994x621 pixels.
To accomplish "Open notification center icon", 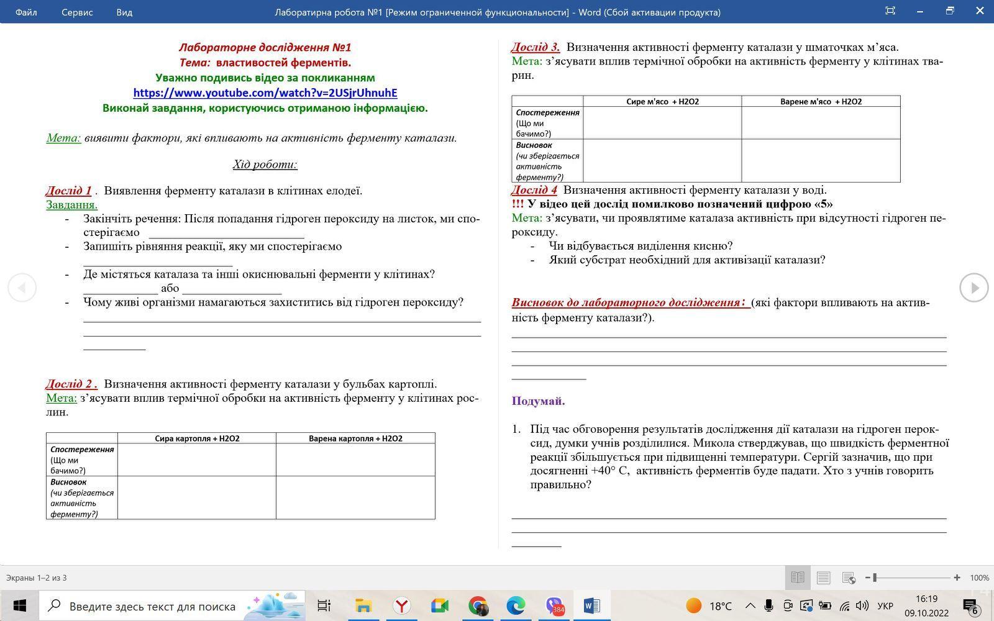I will [x=970, y=605].
